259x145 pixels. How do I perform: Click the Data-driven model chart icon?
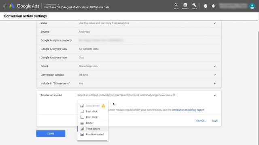click(x=82, y=106)
